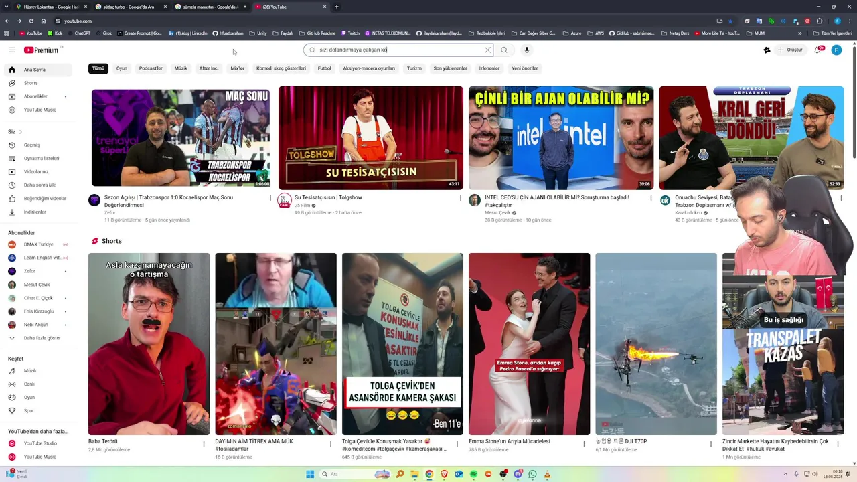The image size is (857, 482).
Task: Start voice search with the microphone icon
Action: point(527,50)
